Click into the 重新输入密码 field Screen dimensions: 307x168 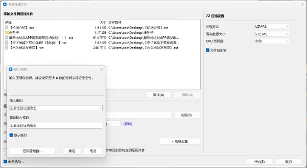pyautogui.click(x=56, y=125)
